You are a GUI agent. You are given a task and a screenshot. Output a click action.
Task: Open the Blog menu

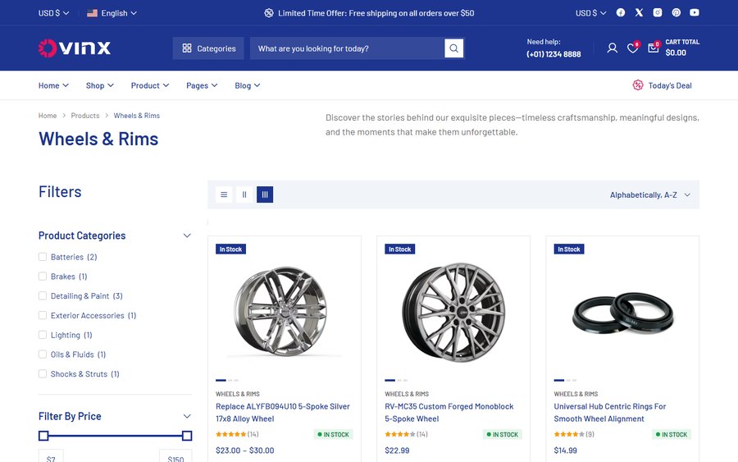pos(248,85)
